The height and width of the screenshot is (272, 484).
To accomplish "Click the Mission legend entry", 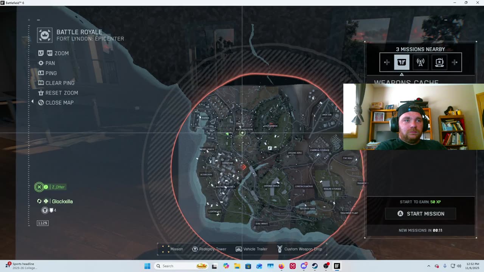I will pos(172,249).
